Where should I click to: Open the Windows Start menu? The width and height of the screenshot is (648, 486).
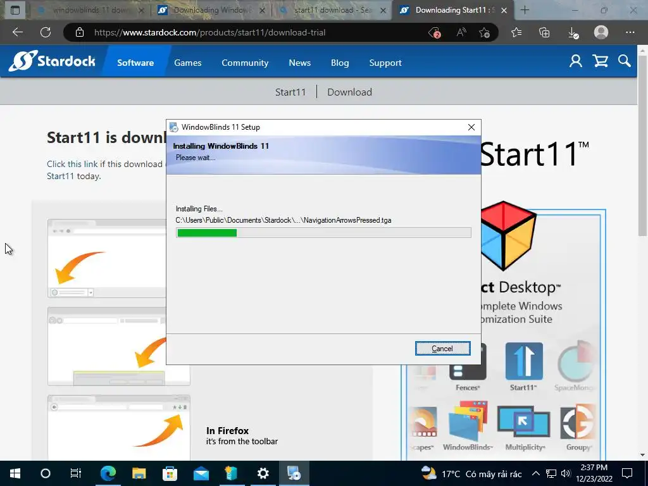[15, 473]
